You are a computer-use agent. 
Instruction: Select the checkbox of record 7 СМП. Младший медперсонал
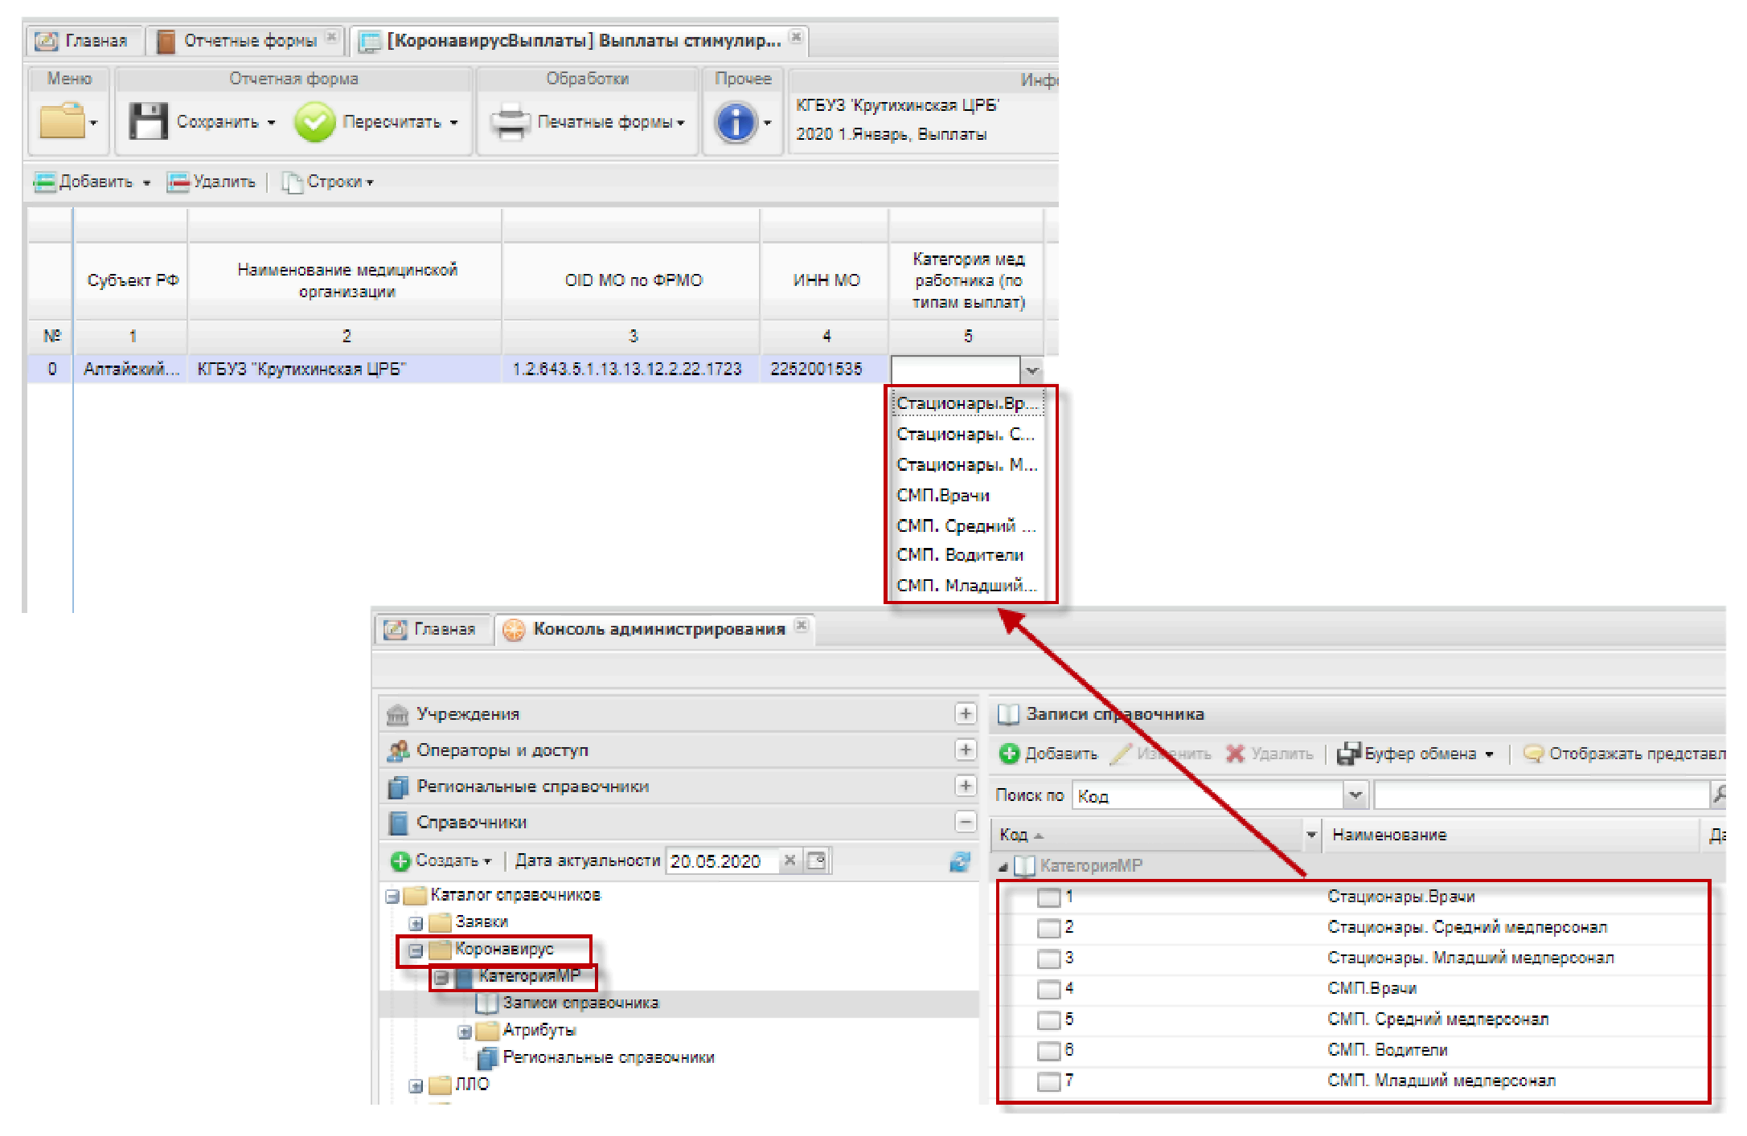[1048, 1082]
